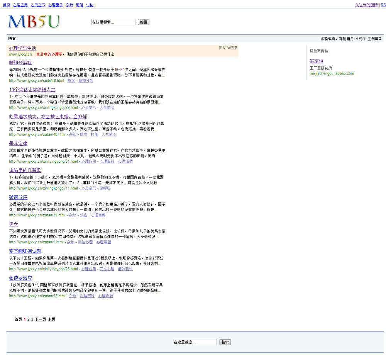The height and width of the screenshot is (355, 386).
Task: Click 下一页 to go to next page
Action: 41,319
